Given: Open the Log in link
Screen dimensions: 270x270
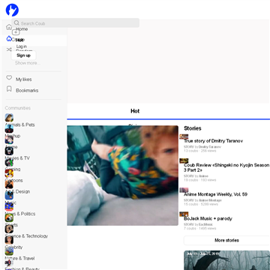Looking at the screenshot, I should point(22,46).
